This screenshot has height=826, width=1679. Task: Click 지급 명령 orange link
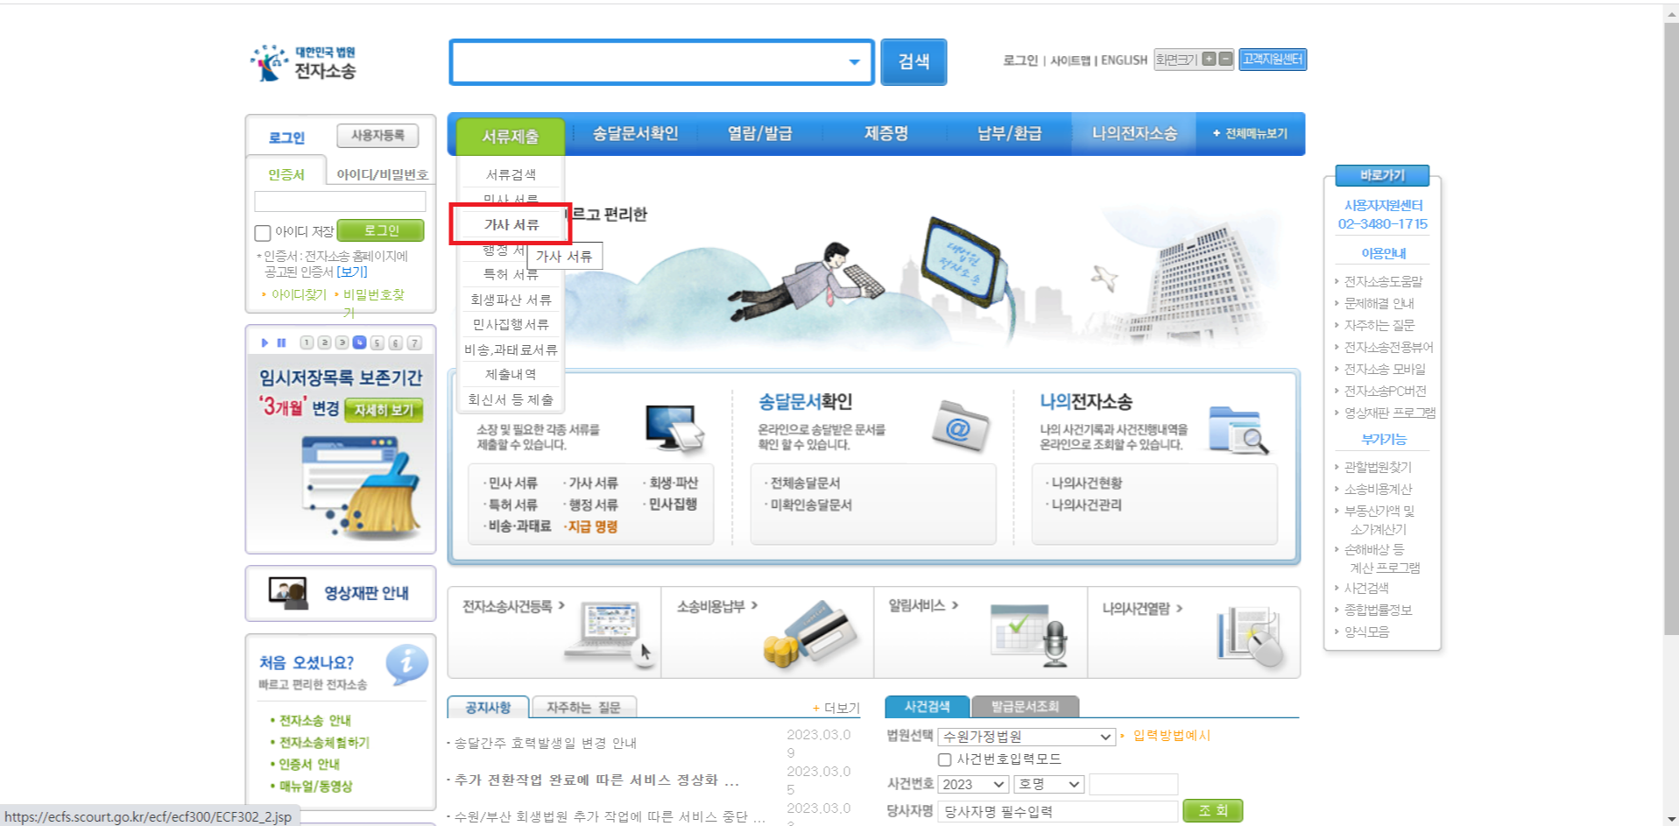[x=593, y=526]
